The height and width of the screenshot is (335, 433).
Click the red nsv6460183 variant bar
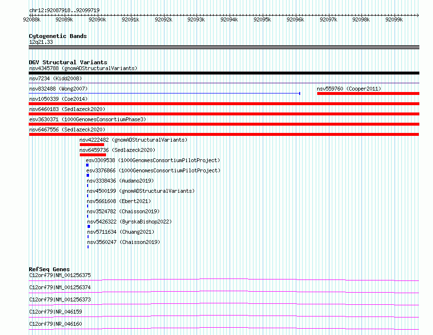coord(224,114)
